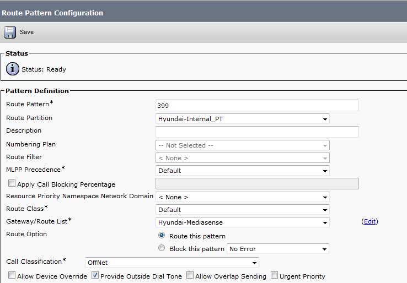Select Block this pattern radio button
This screenshot has height=283, width=407.
click(x=162, y=248)
